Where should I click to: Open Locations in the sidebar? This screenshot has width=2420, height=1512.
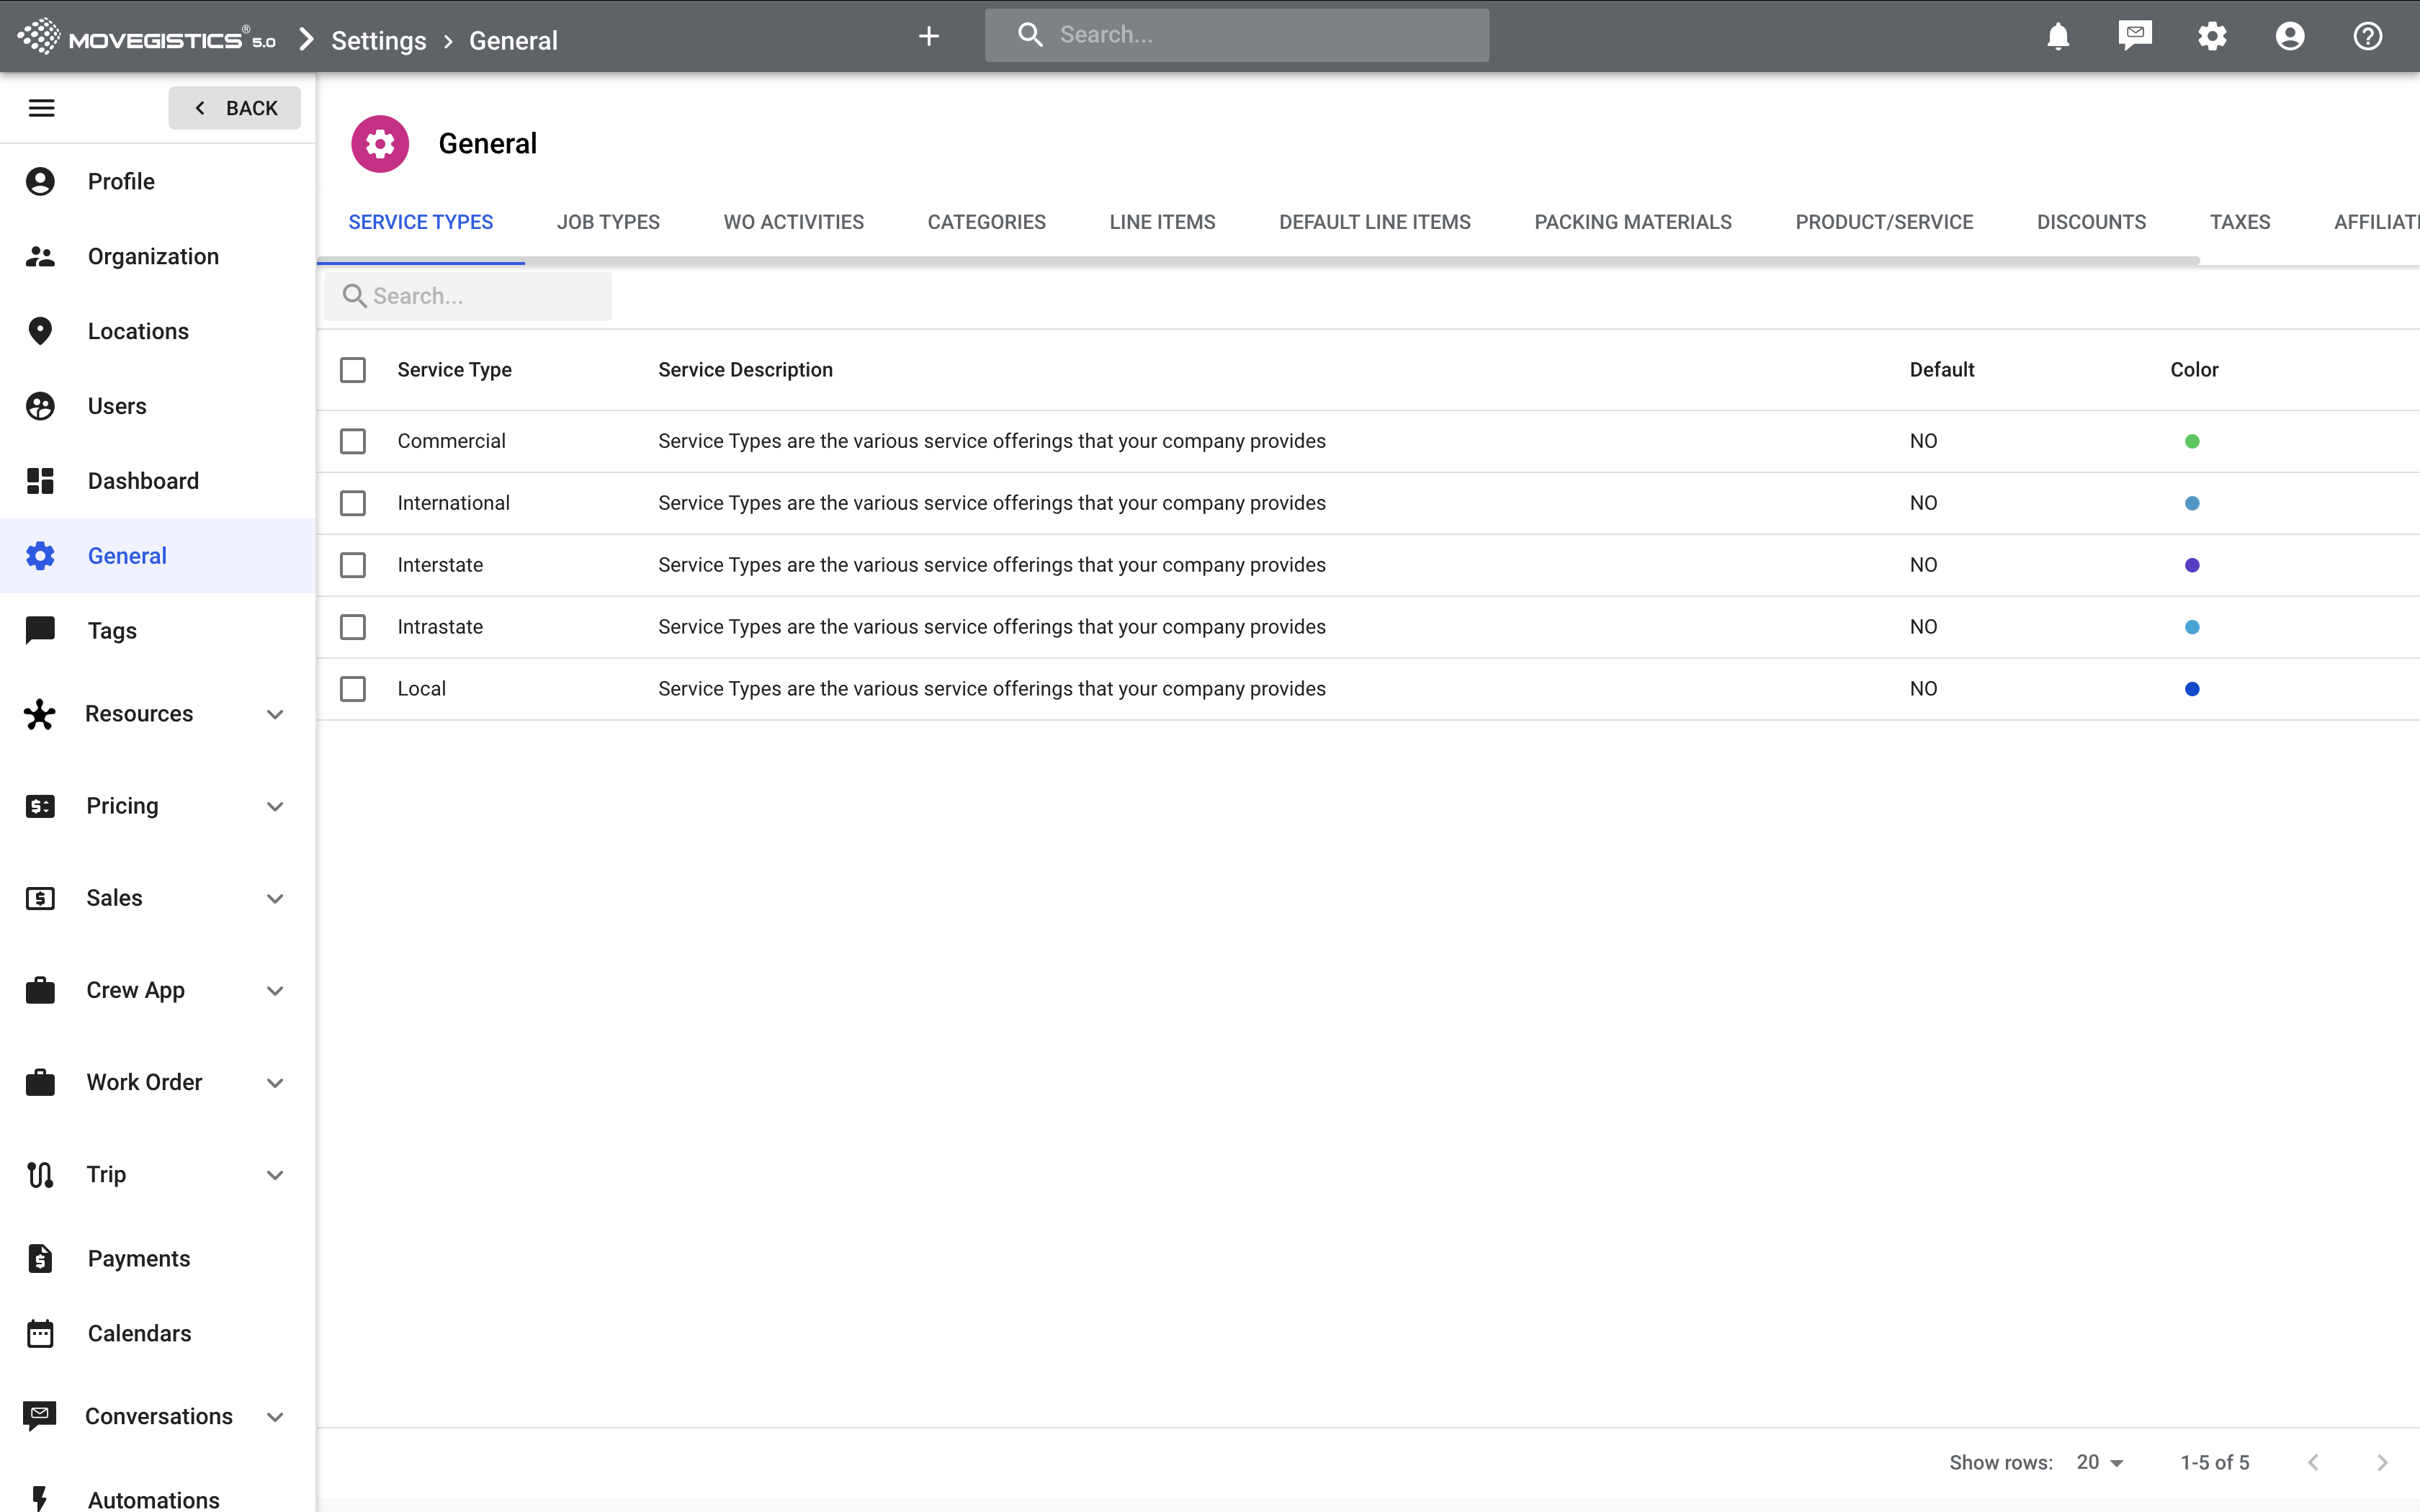138,331
